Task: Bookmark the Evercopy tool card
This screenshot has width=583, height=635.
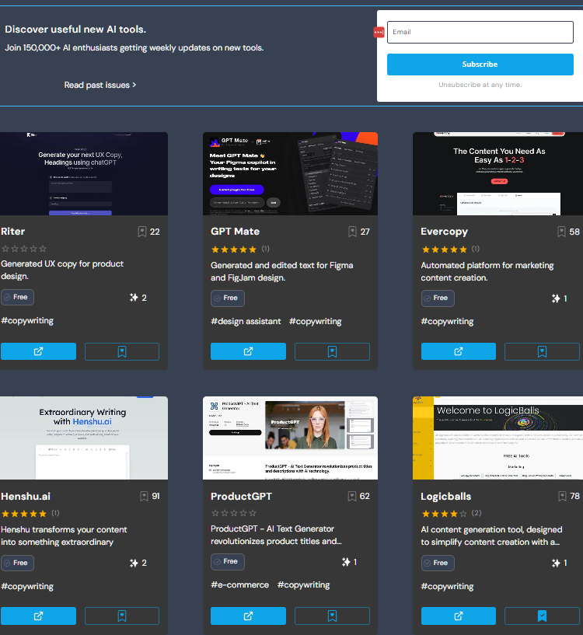Action: (x=542, y=351)
